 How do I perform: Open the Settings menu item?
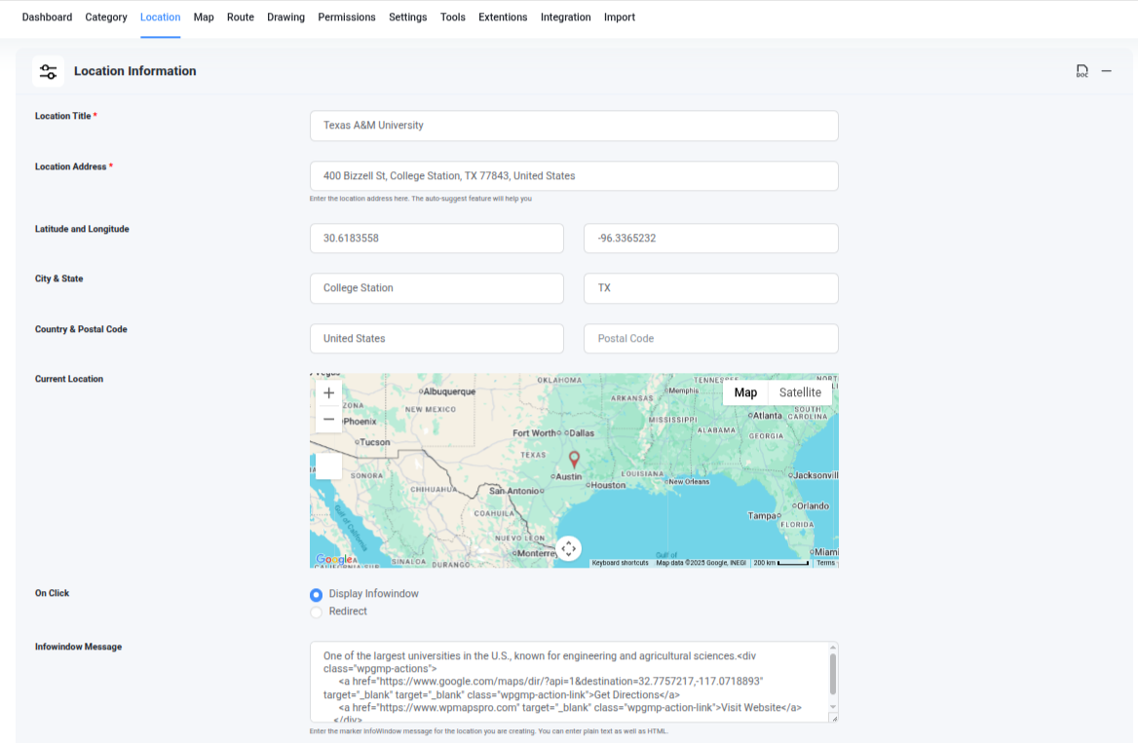[407, 17]
